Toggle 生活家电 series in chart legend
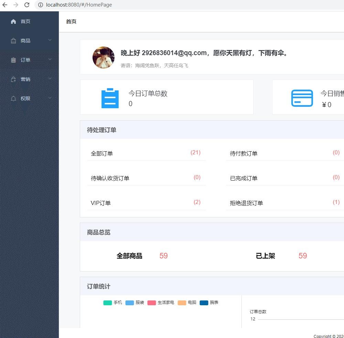Image resolution: width=344 pixels, height=338 pixels. tap(161, 303)
